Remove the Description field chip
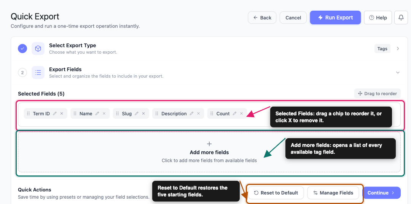This screenshot has width=411, height=204. pyautogui.click(x=198, y=113)
